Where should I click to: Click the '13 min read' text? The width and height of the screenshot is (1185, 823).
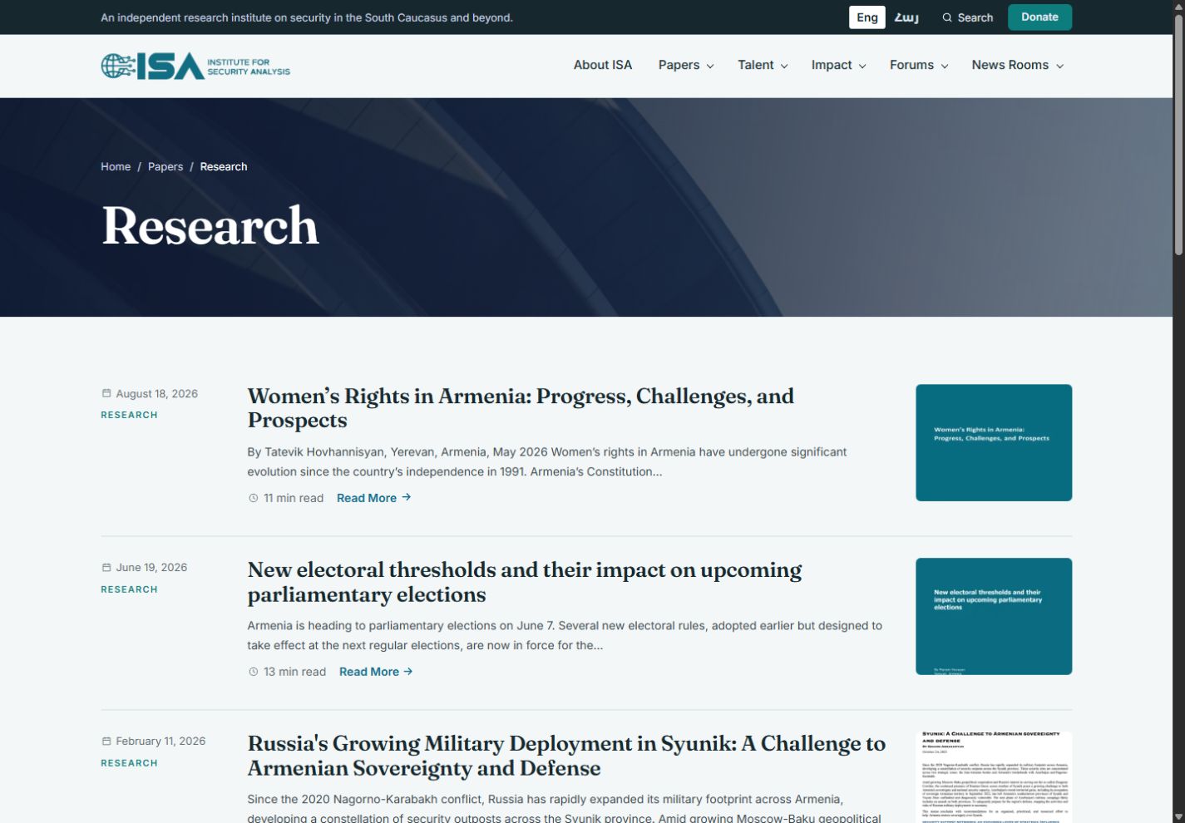294,672
